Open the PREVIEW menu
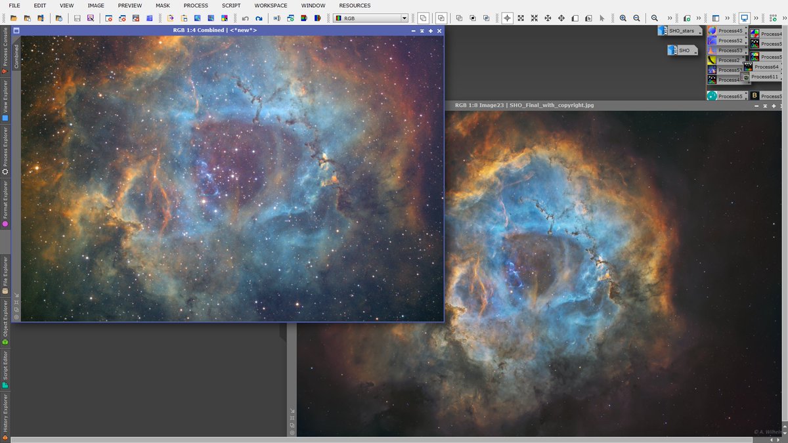788x443 pixels. 130,5
